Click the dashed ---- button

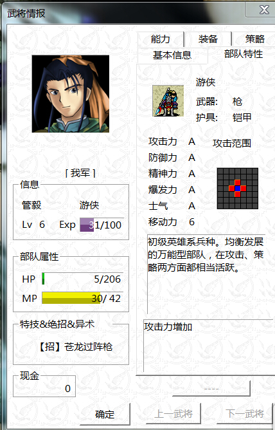click(x=211, y=388)
